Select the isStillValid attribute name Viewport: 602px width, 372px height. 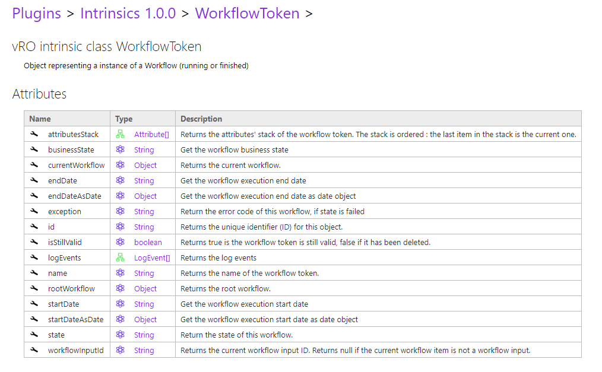point(65,243)
